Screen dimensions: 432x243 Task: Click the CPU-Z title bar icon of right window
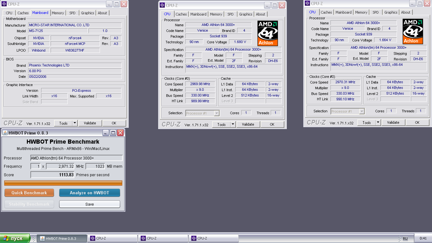tap(307, 3)
